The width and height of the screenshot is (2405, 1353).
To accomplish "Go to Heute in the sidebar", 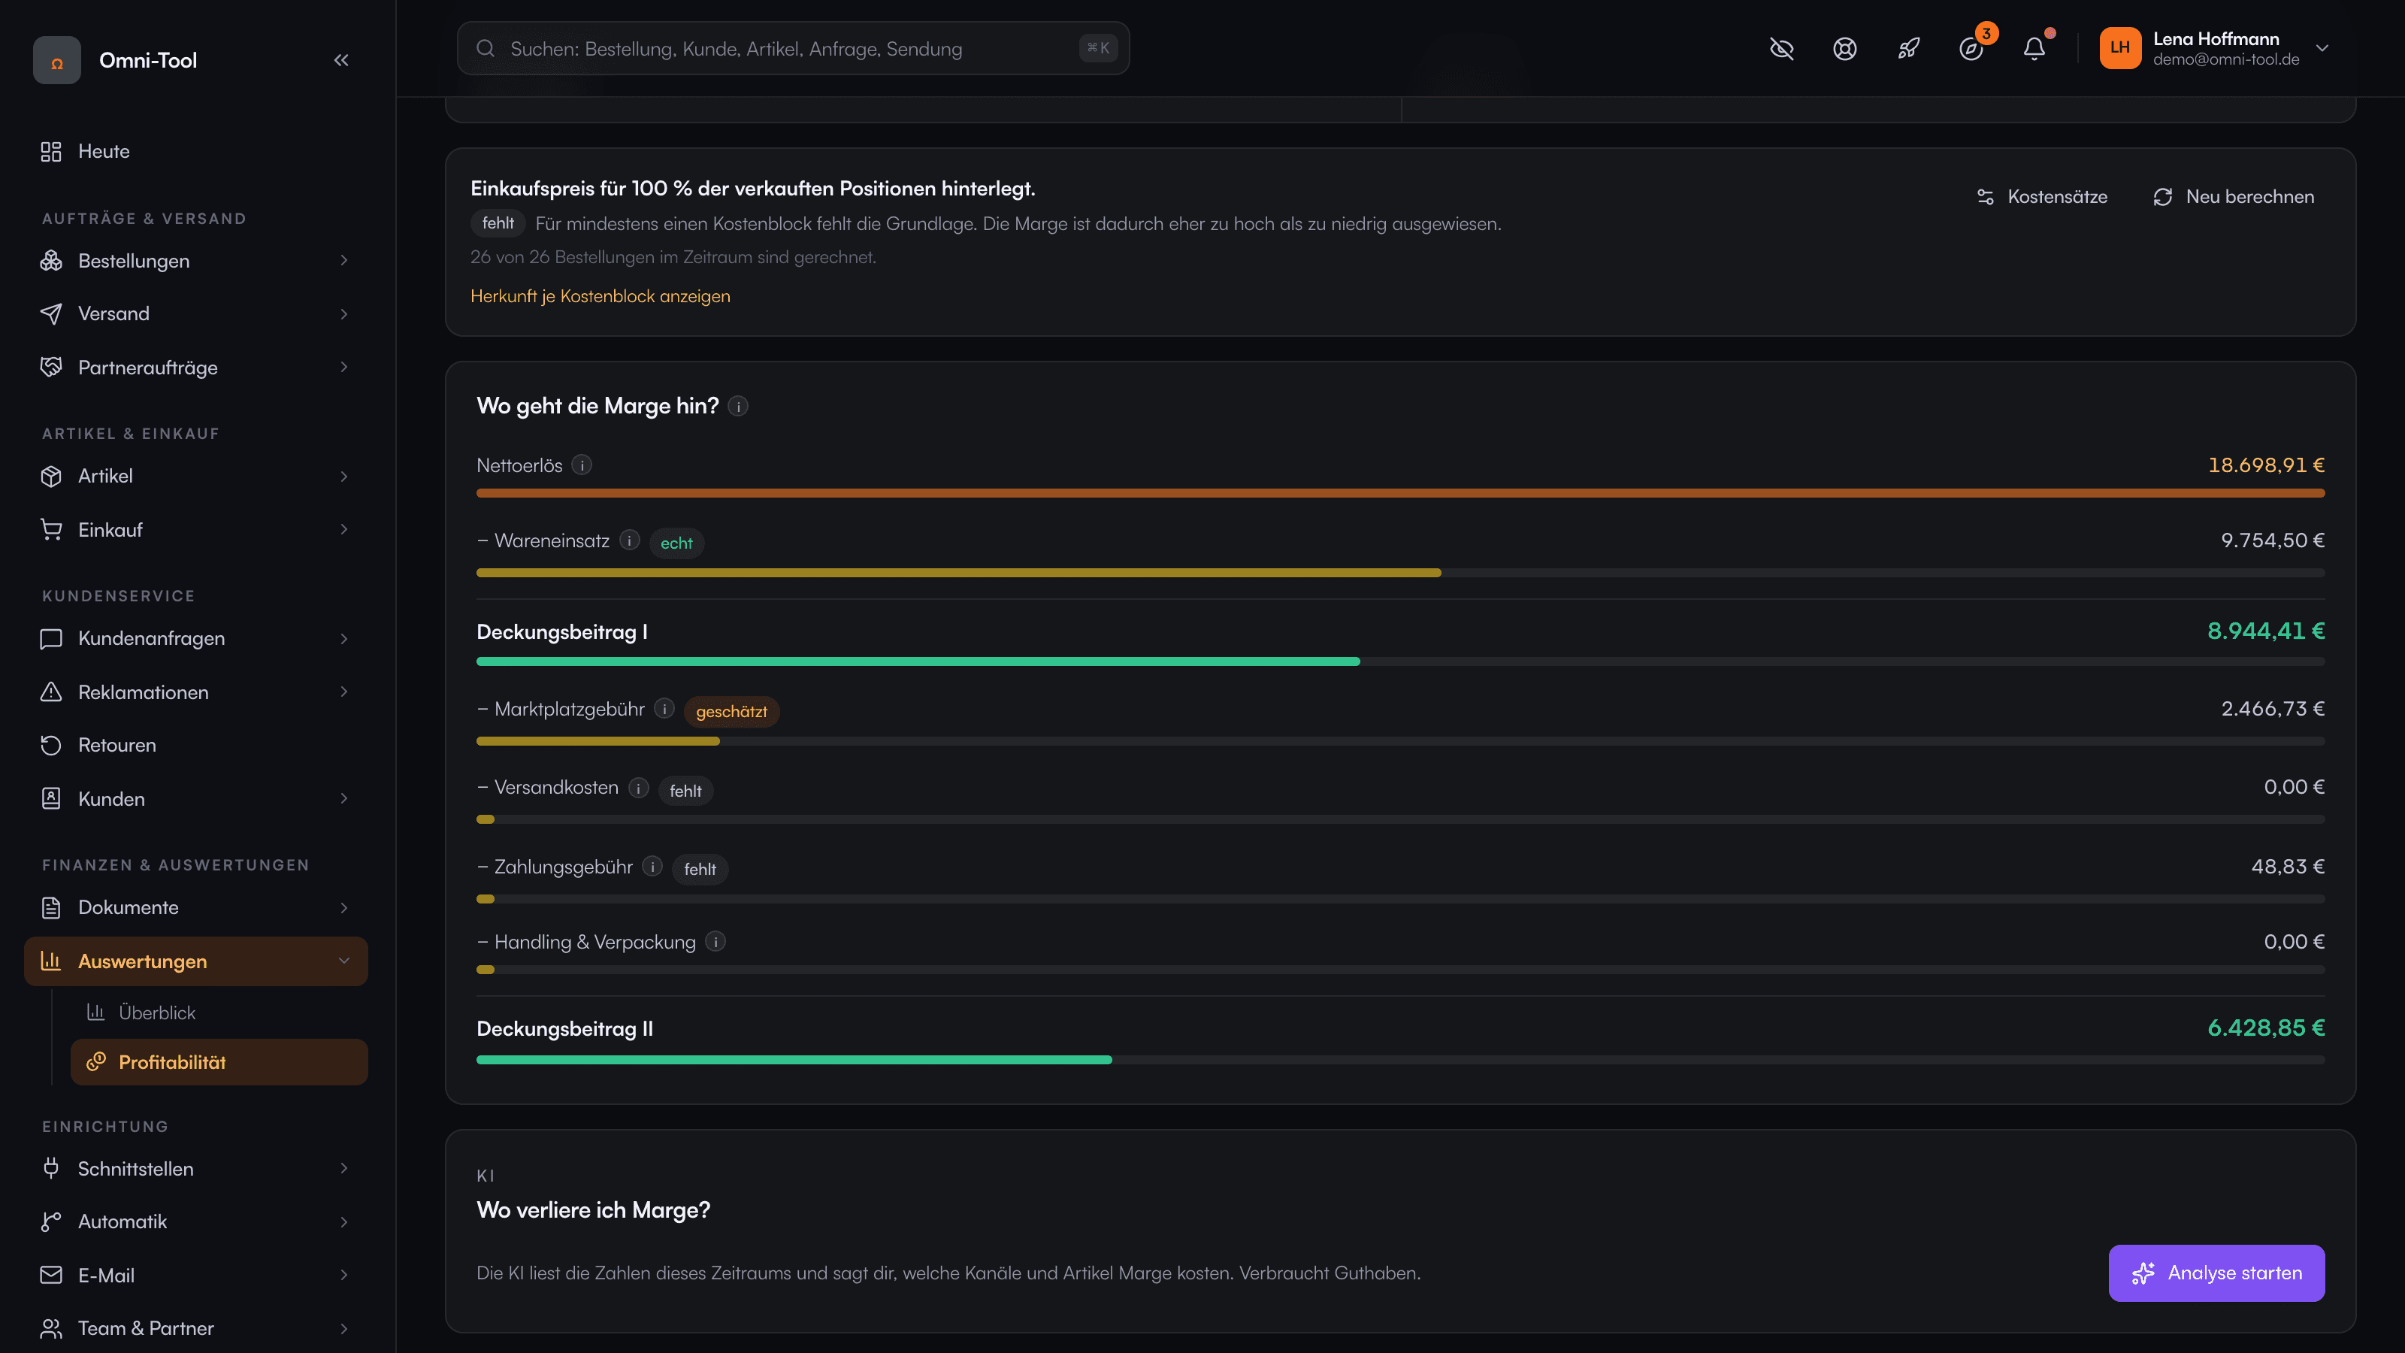I will pyautogui.click(x=196, y=151).
